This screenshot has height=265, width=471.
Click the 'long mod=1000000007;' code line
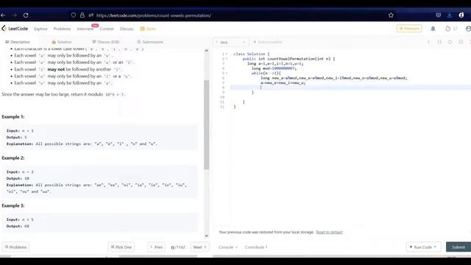pos(274,68)
